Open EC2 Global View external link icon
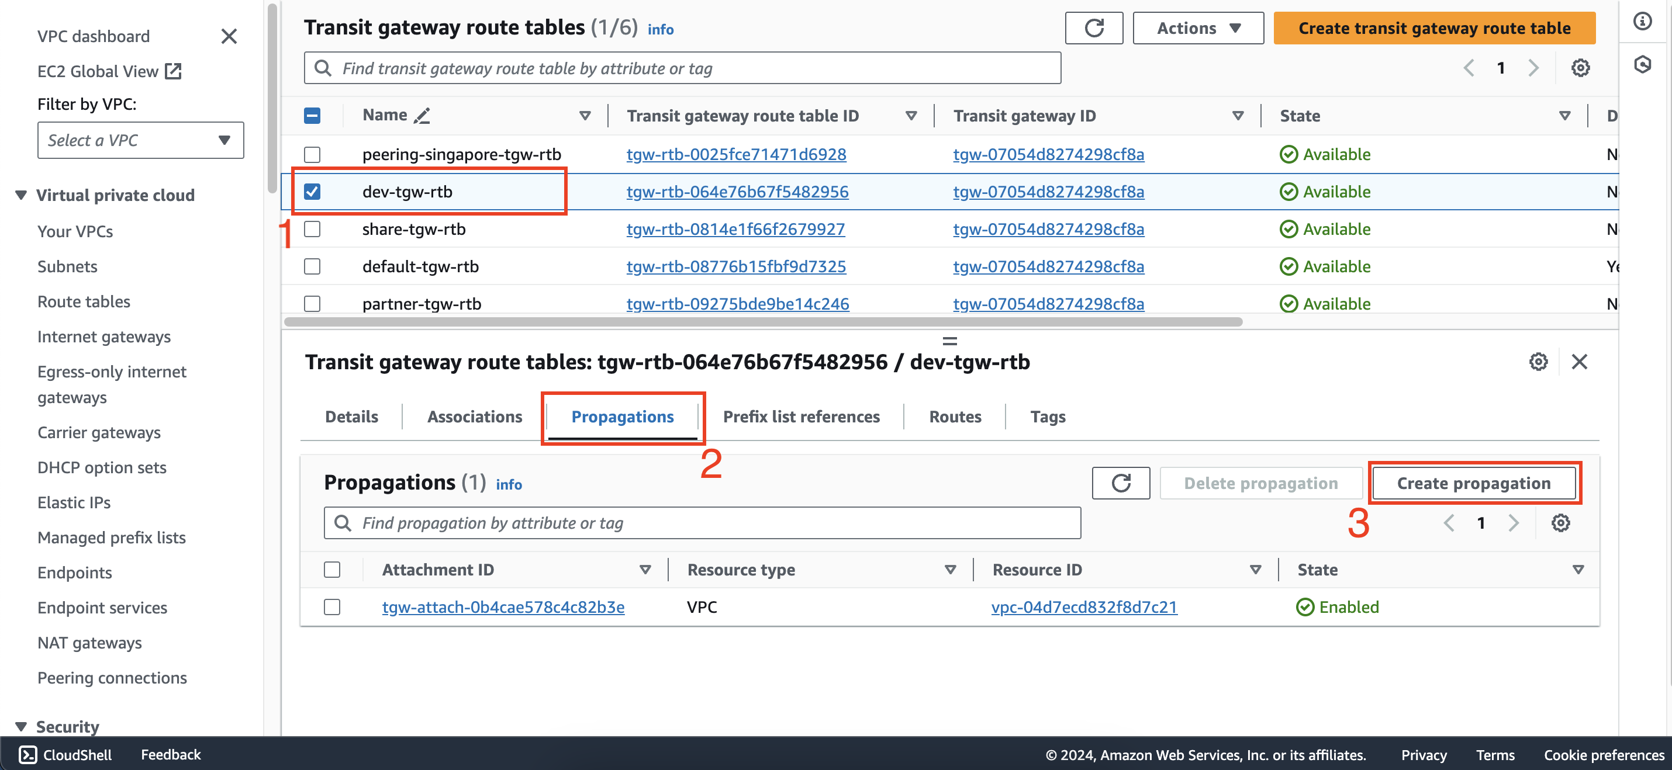 [x=173, y=71]
